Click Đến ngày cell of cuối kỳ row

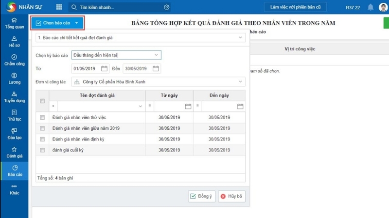pos(219,150)
